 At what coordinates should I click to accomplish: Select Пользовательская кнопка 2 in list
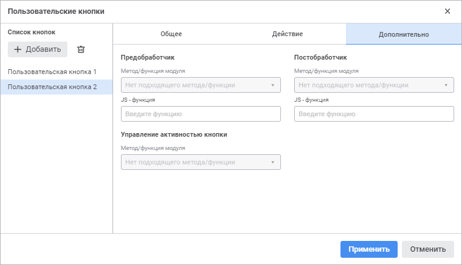point(52,87)
